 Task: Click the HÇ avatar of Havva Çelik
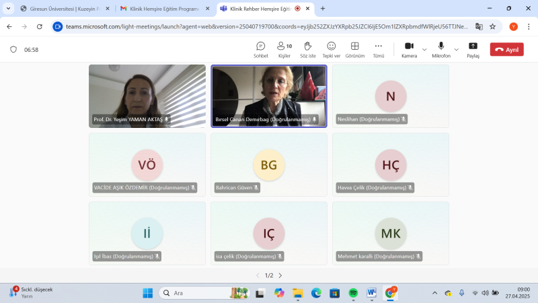click(391, 165)
